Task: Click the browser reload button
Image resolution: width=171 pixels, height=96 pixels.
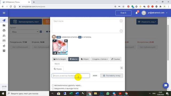Action: coord(11,6)
